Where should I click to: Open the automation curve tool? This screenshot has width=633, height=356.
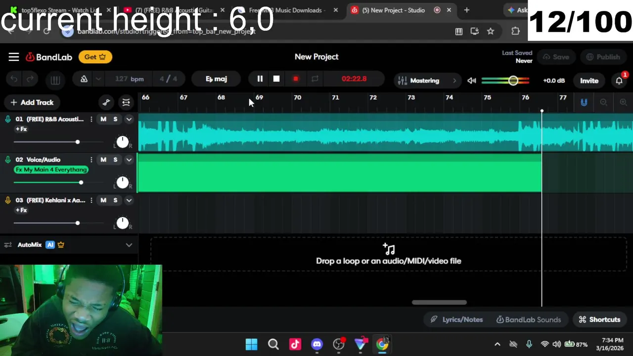click(106, 102)
